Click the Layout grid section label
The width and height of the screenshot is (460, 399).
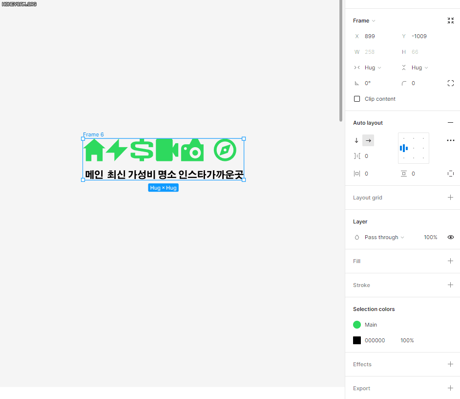(367, 198)
